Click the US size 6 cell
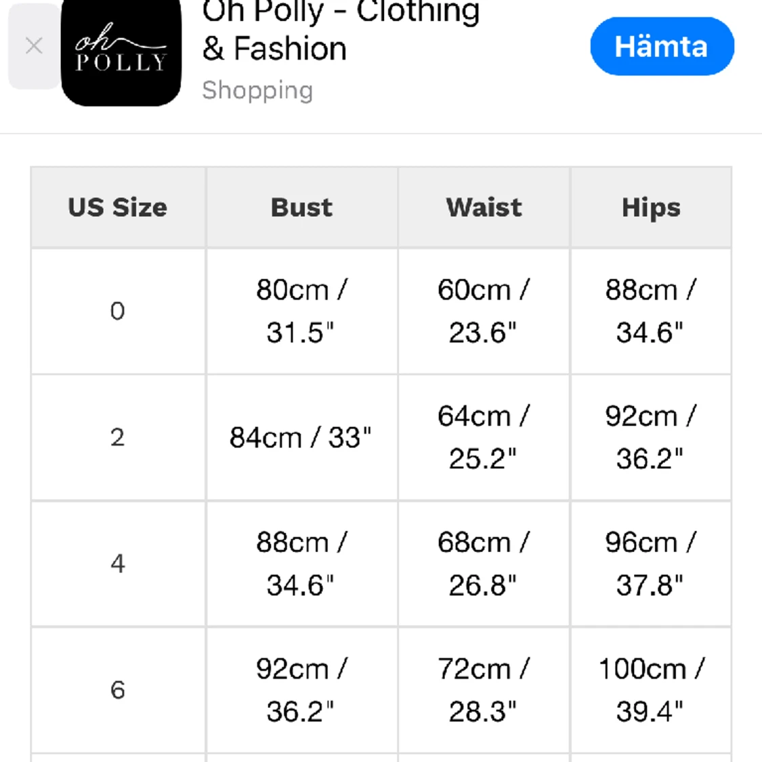 pos(118,690)
